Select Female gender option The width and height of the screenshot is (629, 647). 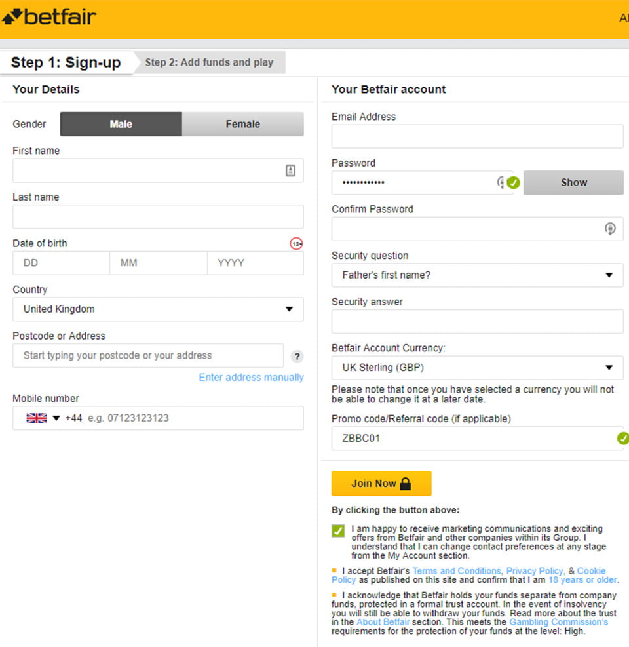243,124
